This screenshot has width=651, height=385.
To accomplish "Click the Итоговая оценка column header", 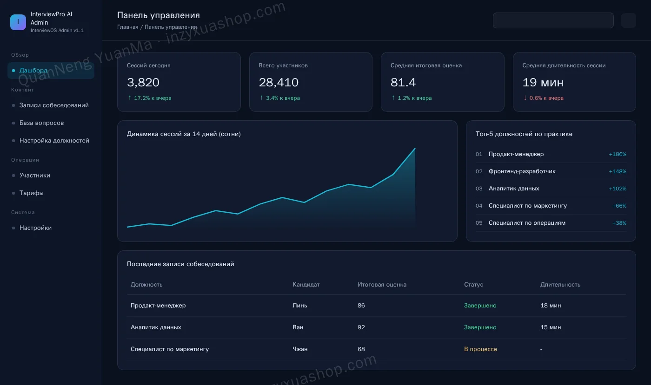I will [x=382, y=285].
